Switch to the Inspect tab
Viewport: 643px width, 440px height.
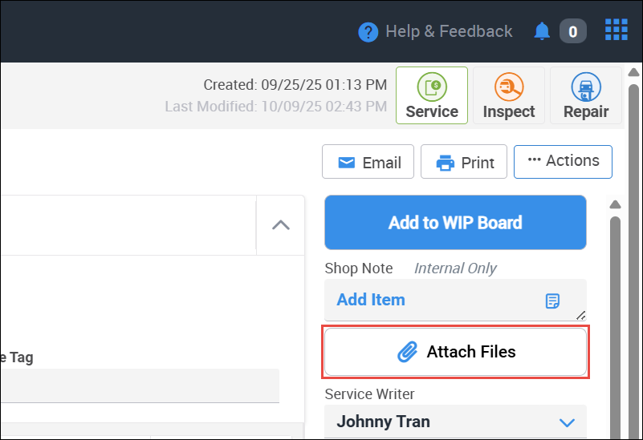tap(509, 95)
